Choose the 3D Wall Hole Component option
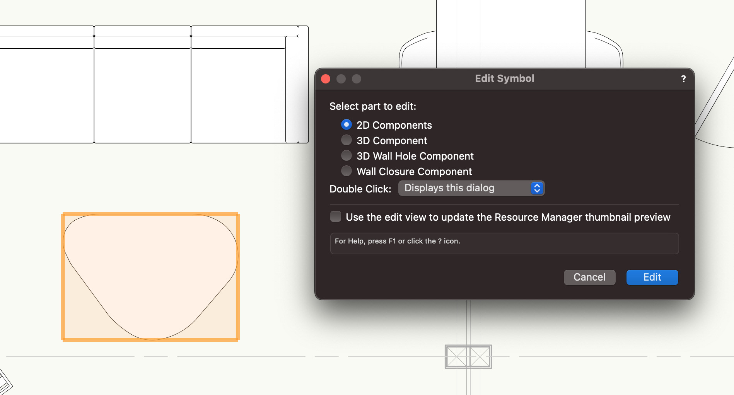The width and height of the screenshot is (734, 395). point(346,155)
